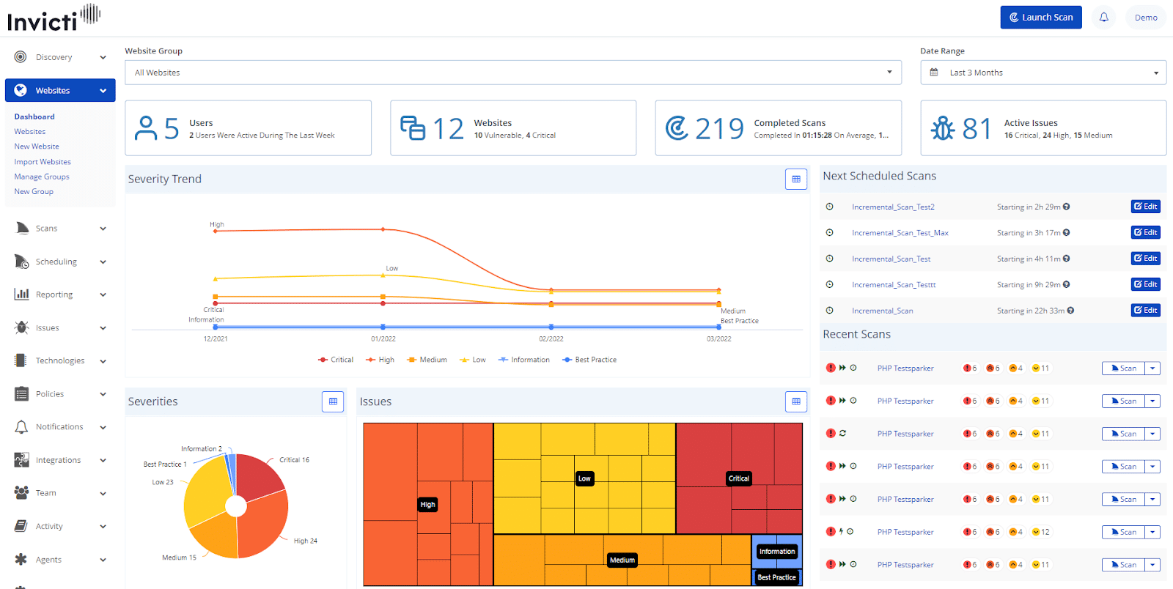Click the Discovery sidebar icon
The height and width of the screenshot is (589, 1173).
tap(21, 57)
